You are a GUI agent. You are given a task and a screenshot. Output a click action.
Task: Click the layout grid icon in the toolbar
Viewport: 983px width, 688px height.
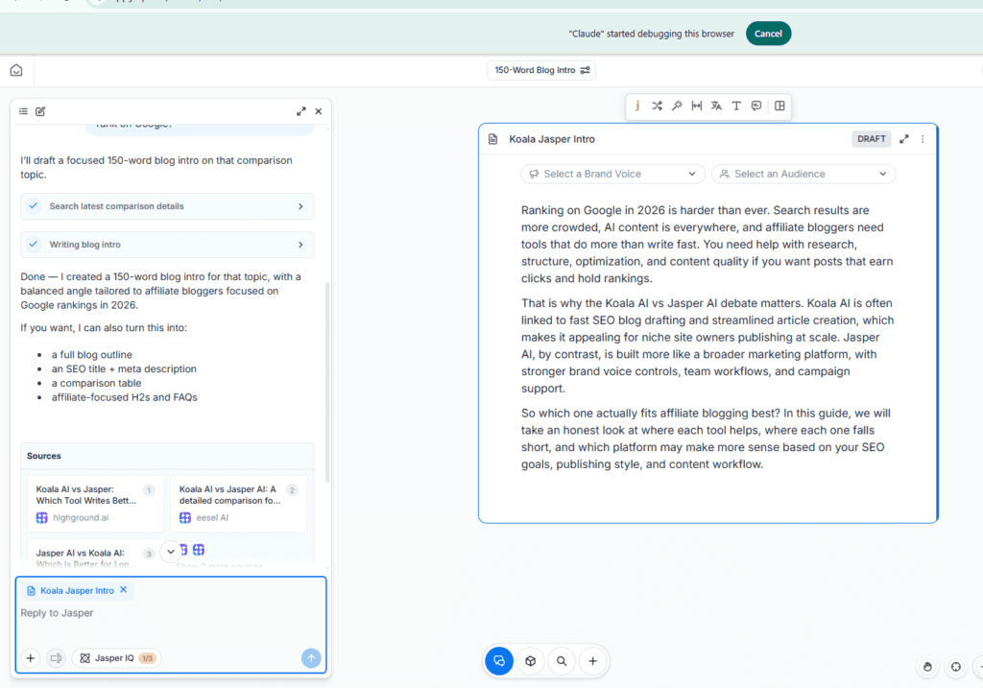pyautogui.click(x=779, y=106)
